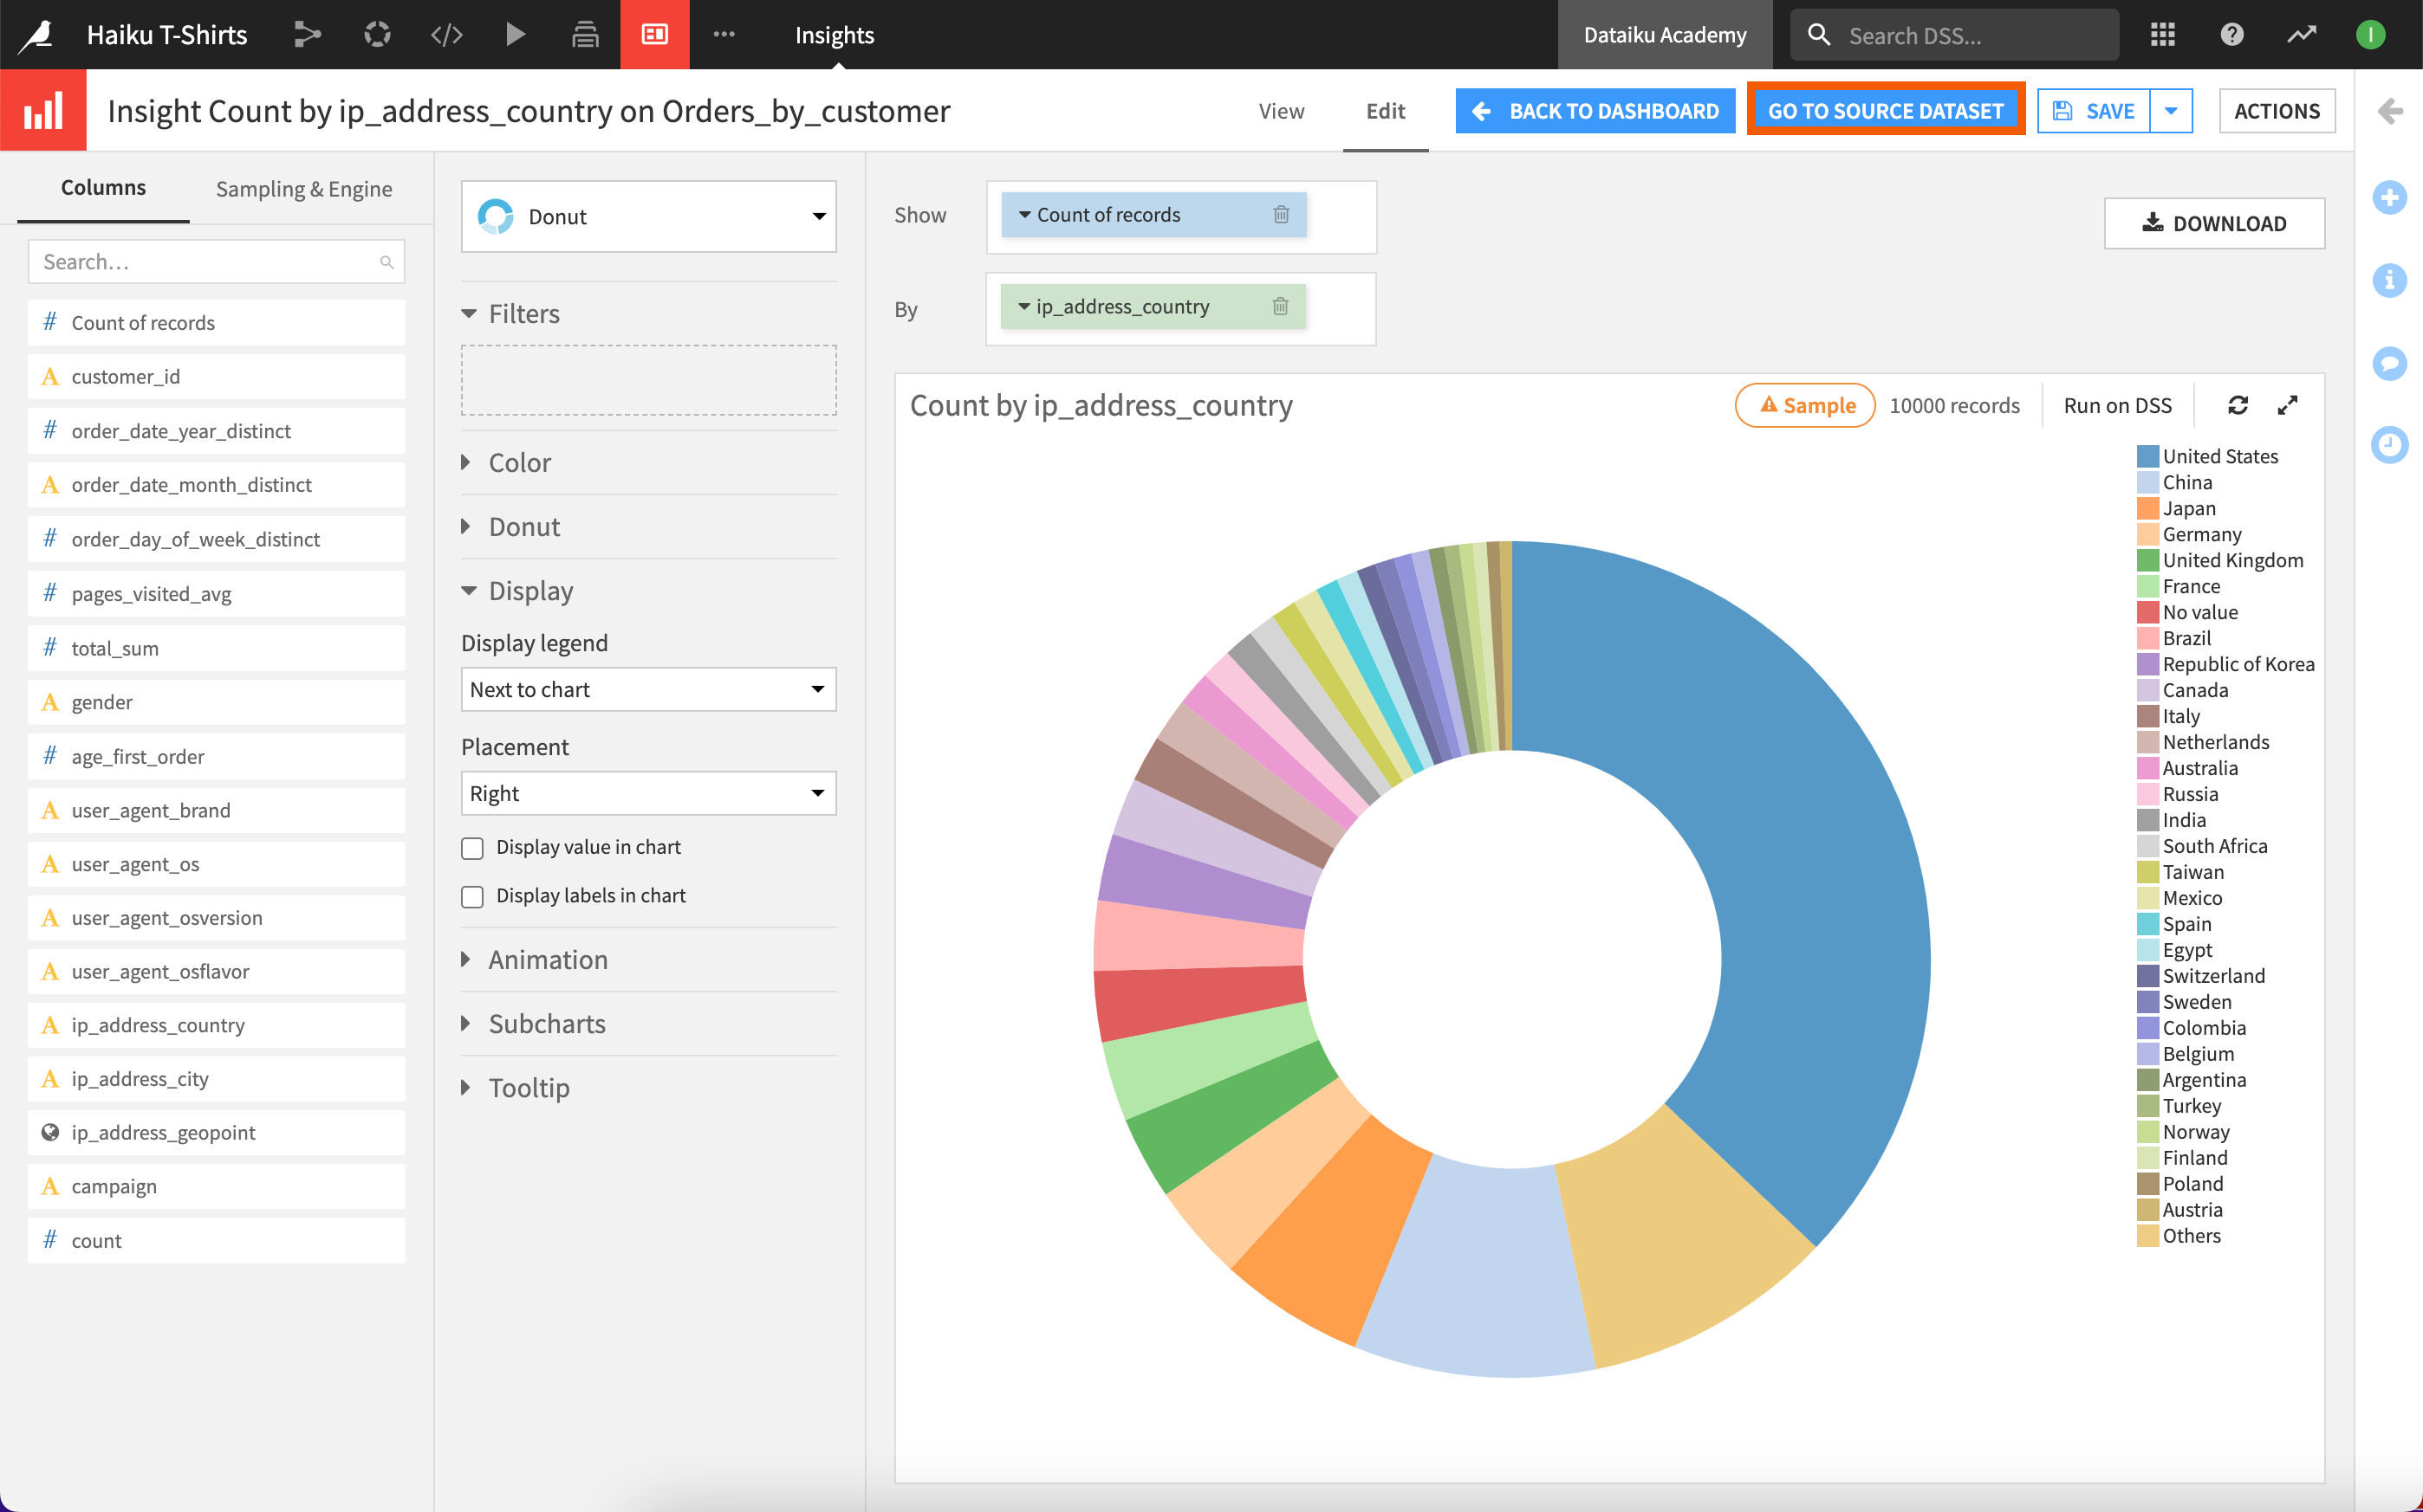Click the red Dashboards icon in the navbar
The image size is (2423, 1512).
[x=655, y=34]
